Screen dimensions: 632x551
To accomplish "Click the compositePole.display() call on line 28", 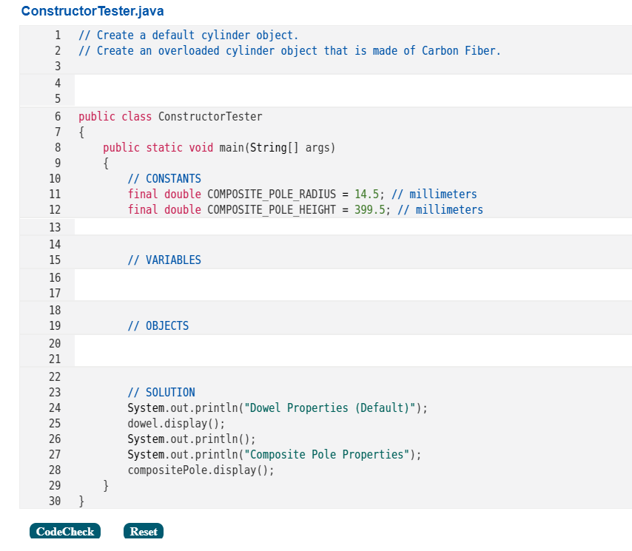I will pos(204,470).
